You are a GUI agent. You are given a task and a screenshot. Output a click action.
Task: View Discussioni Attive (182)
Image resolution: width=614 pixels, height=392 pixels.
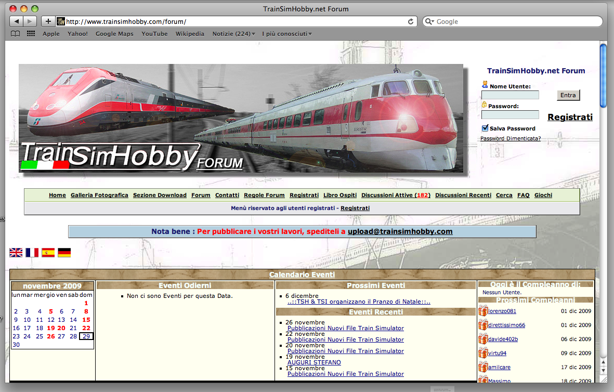(x=396, y=195)
